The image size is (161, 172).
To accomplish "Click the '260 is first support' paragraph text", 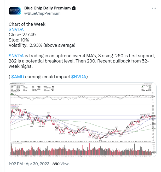I will coord(82,61).
